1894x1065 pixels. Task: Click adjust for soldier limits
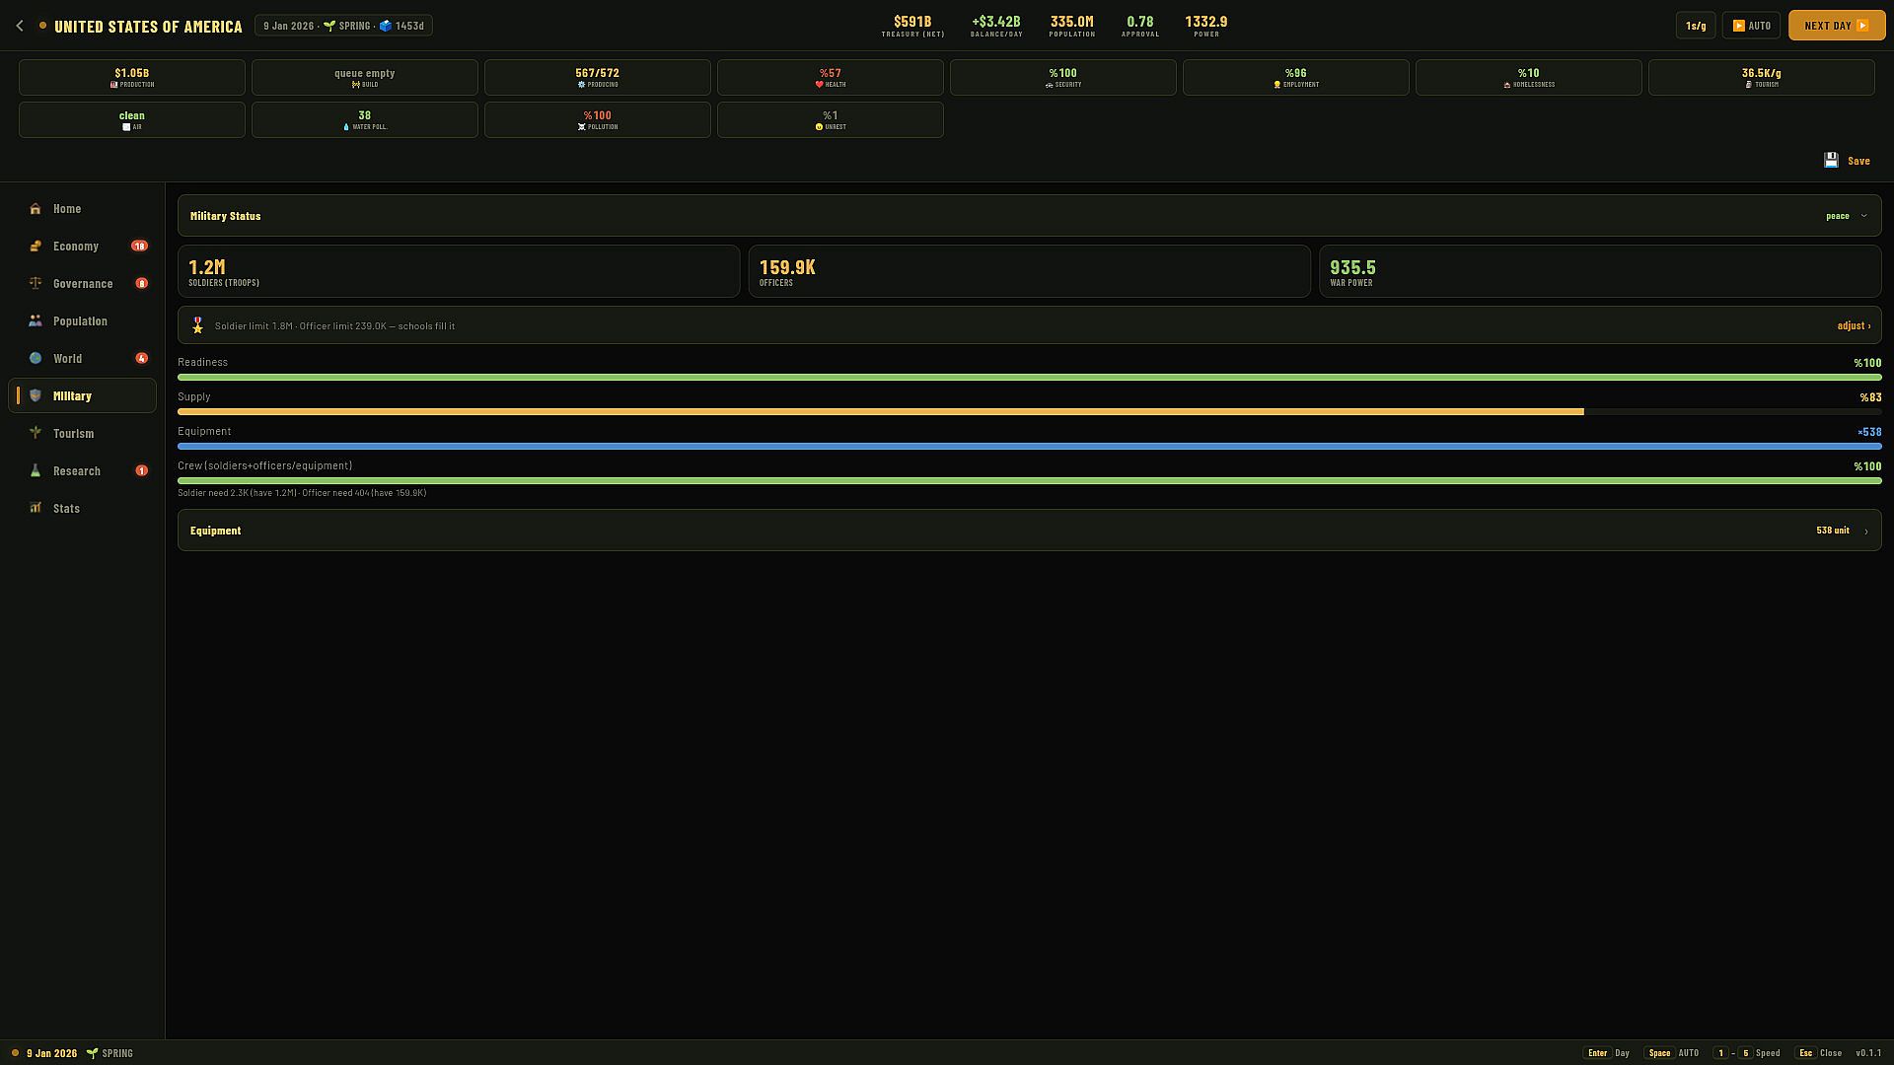[x=1854, y=325]
